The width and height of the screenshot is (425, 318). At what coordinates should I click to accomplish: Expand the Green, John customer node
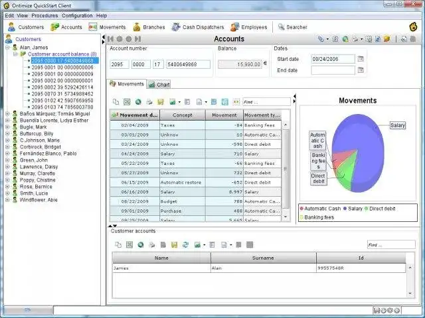tap(7, 160)
